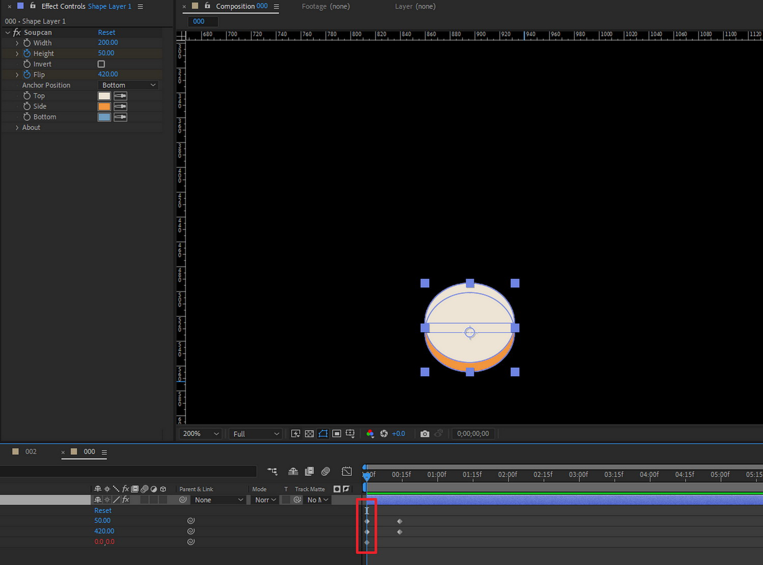Open the Graph Editor in timeline
The width and height of the screenshot is (763, 565).
click(x=347, y=471)
